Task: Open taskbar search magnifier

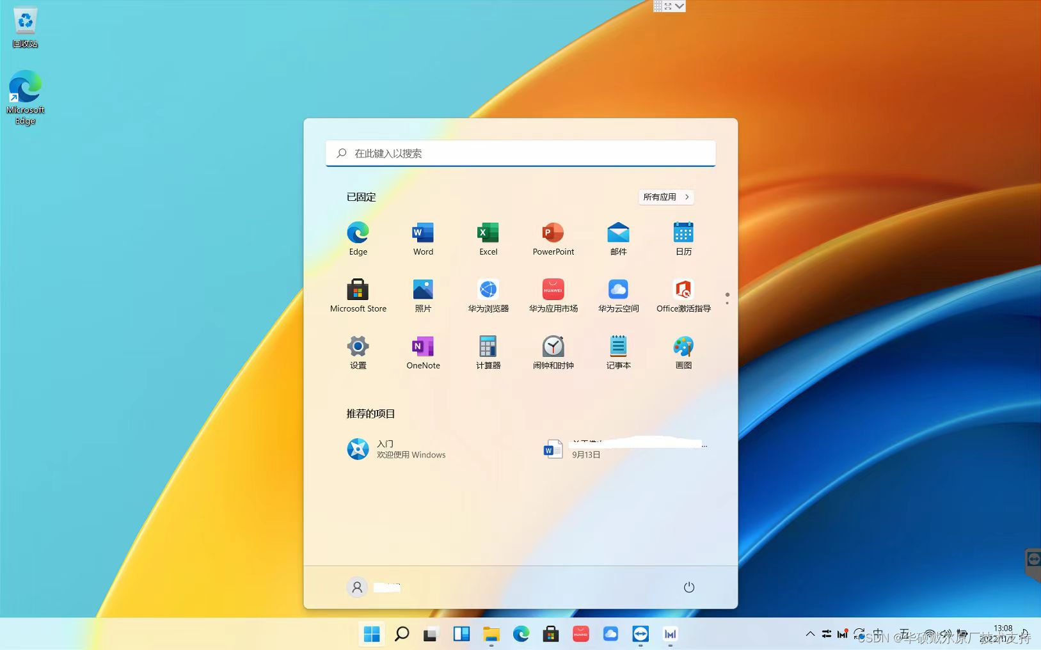Action: point(401,634)
